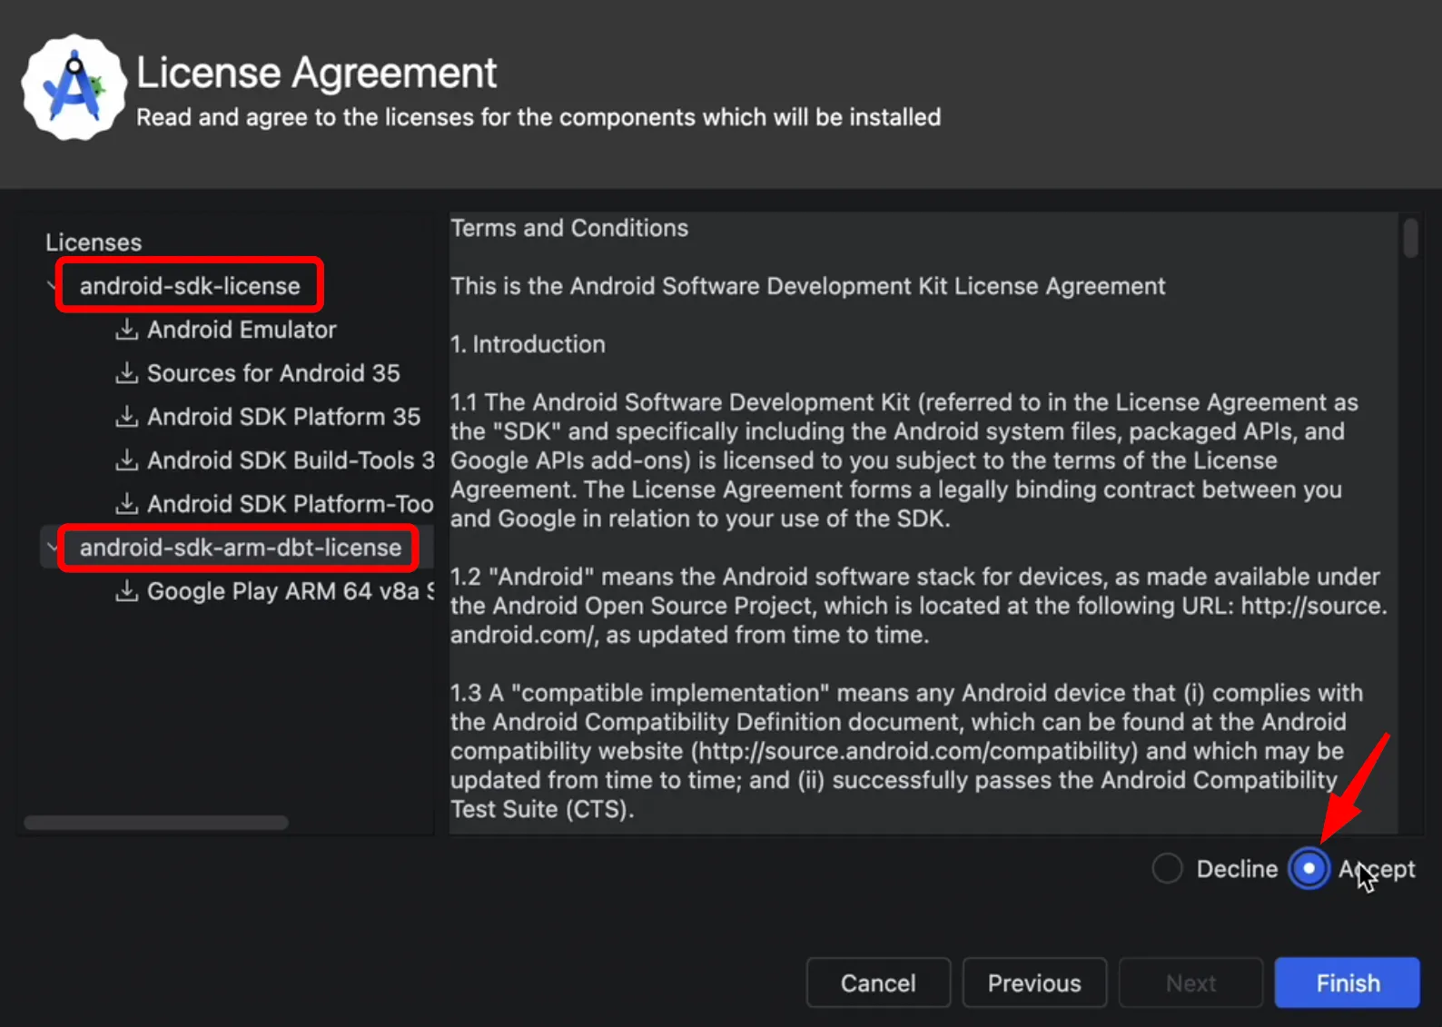Click the disabled Next button
The width and height of the screenshot is (1442, 1027).
[1190, 983]
